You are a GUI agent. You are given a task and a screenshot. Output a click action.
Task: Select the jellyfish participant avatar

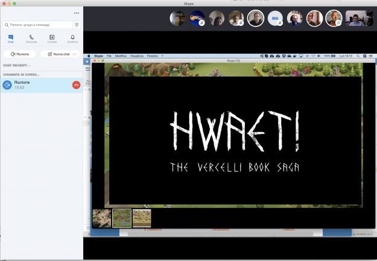click(197, 18)
